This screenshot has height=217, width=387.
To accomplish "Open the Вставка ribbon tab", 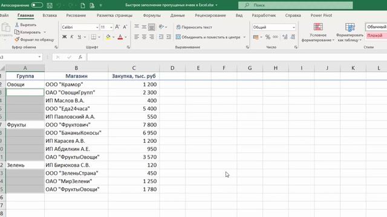I will click(x=50, y=16).
